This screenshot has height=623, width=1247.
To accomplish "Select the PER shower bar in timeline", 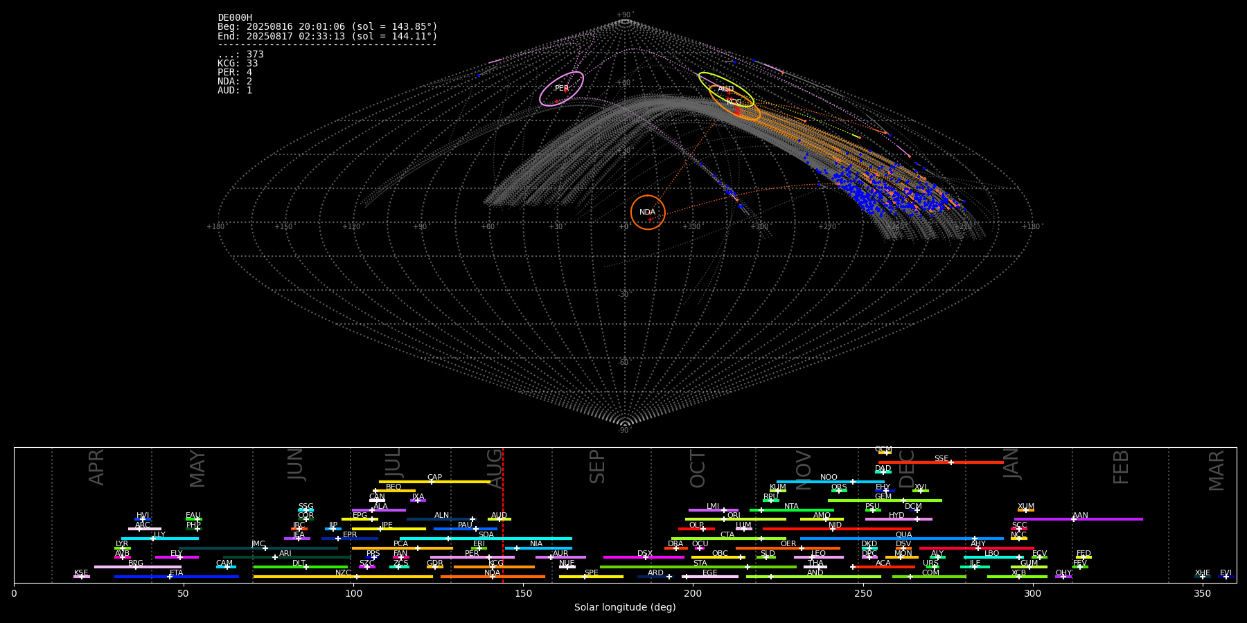I will click(472, 557).
